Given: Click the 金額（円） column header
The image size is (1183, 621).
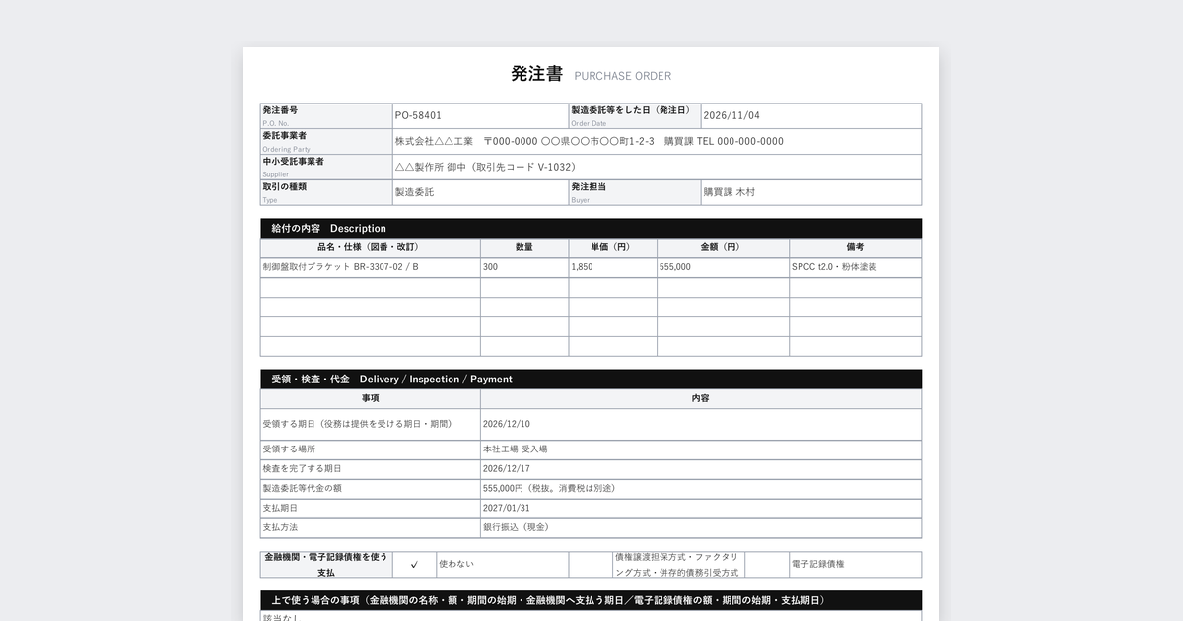Looking at the screenshot, I should [x=723, y=247].
